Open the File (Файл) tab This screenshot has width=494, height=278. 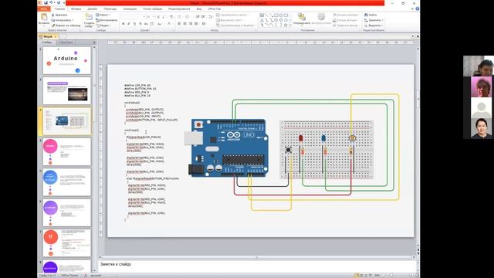[43, 8]
